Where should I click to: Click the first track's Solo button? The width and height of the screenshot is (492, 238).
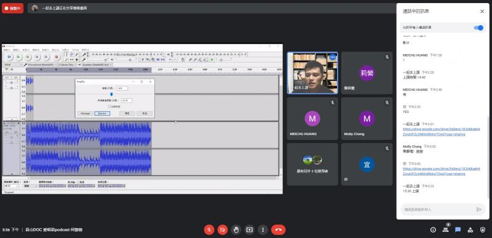(15, 77)
